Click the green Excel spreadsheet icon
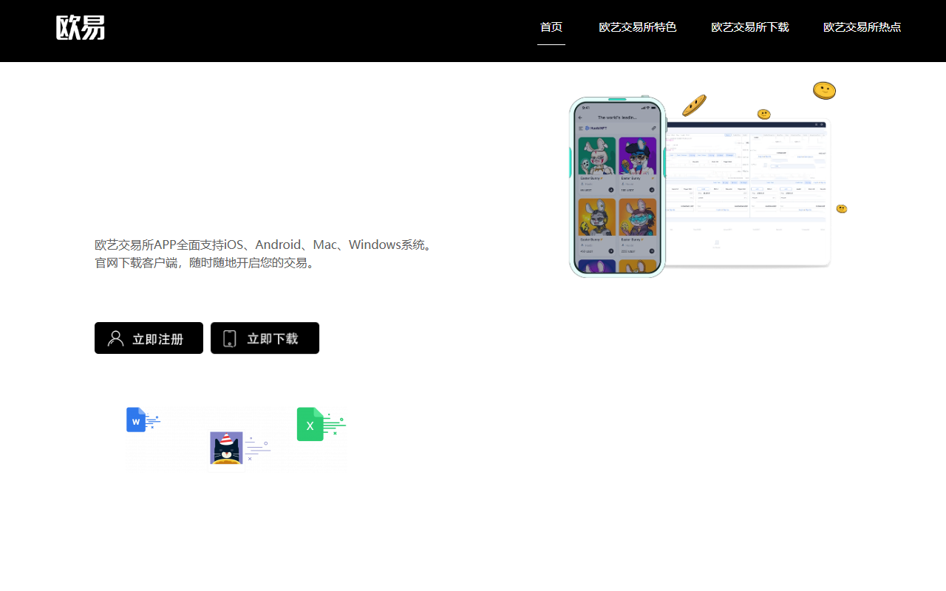This screenshot has height=591, width=946. pyautogui.click(x=311, y=424)
